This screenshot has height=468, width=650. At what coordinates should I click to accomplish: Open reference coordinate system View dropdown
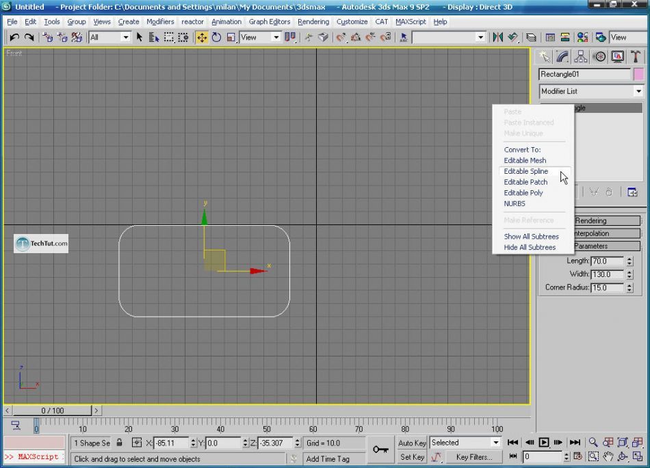pyautogui.click(x=260, y=38)
